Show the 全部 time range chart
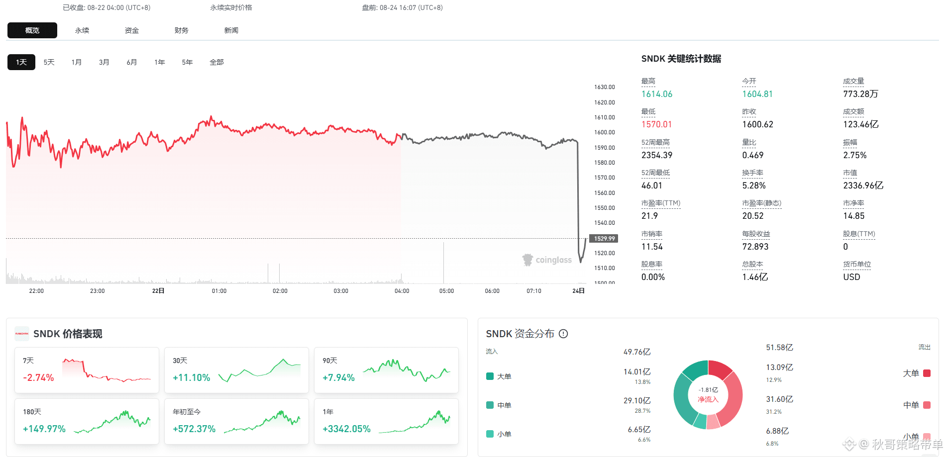The image size is (947, 457). point(216,62)
